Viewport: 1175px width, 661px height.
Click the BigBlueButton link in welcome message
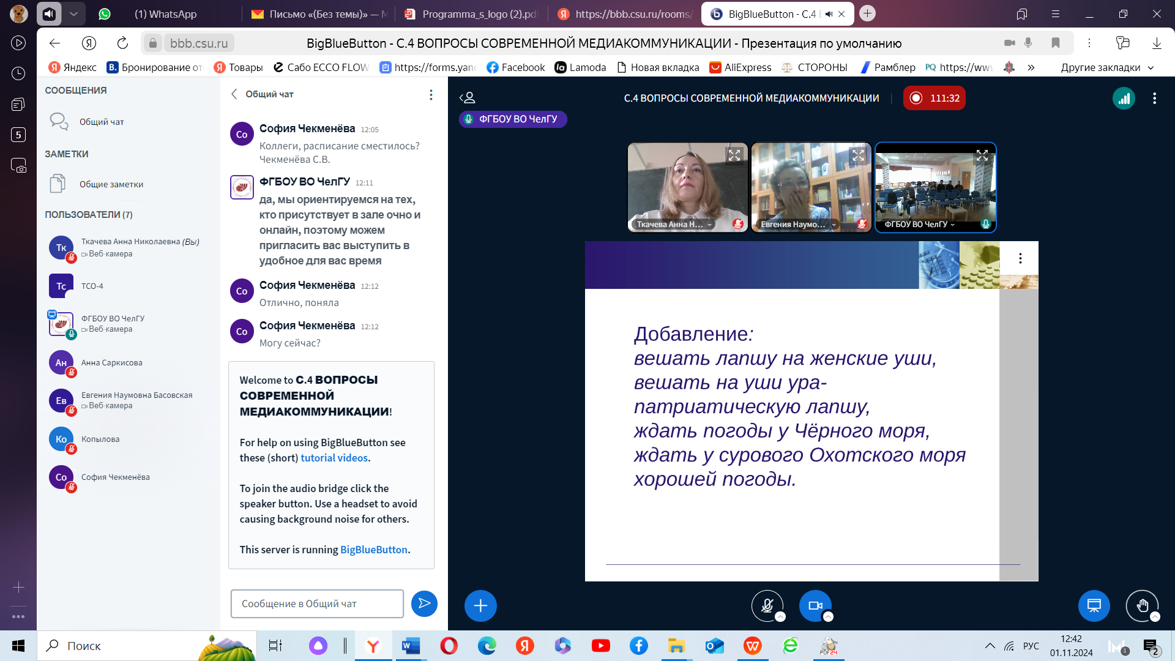pyautogui.click(x=373, y=550)
